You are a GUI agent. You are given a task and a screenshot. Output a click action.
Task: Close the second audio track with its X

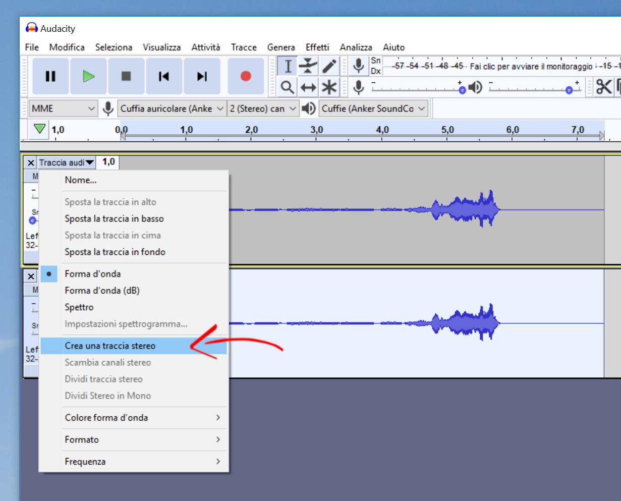[x=31, y=276]
